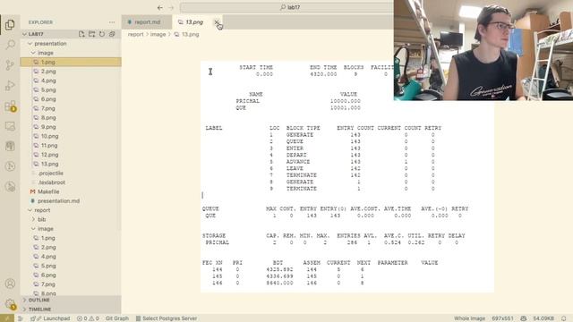
Task: Close the 13.png editor tab
Action: [x=217, y=22]
